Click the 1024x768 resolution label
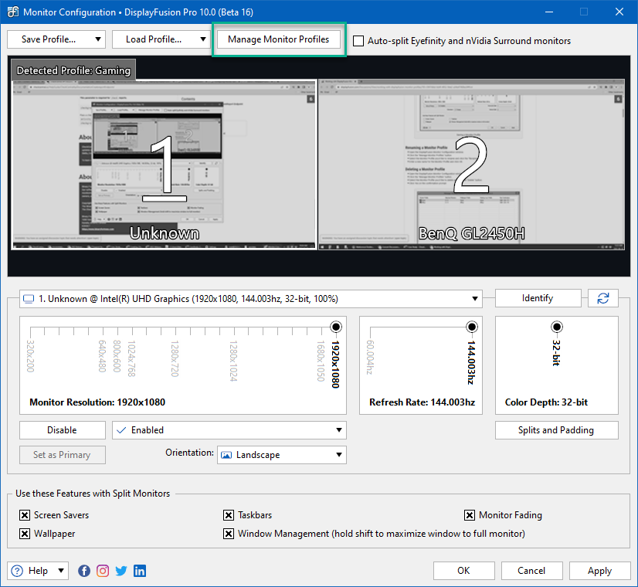Viewport: 638px width, 587px height. 131,359
